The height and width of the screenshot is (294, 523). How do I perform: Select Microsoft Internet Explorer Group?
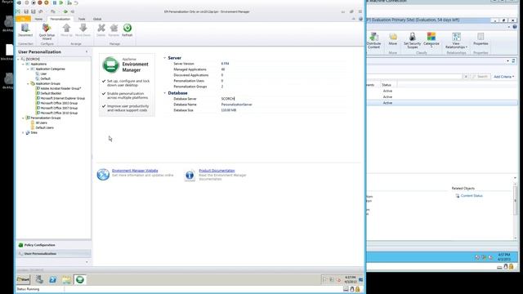point(63,98)
